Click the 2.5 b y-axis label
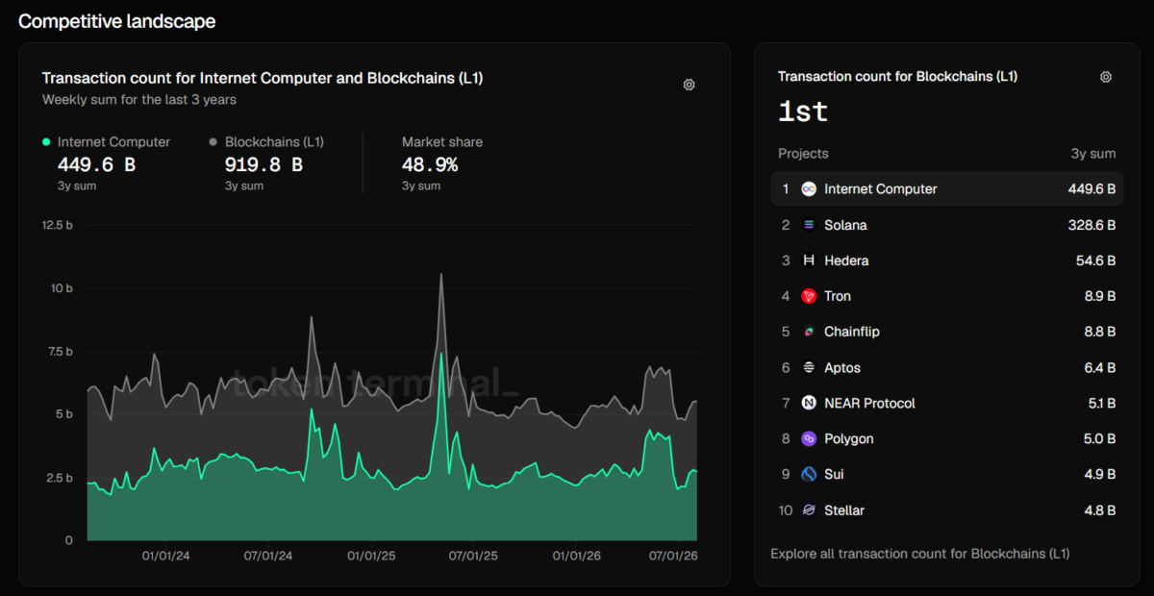The height and width of the screenshot is (596, 1154). (59, 478)
